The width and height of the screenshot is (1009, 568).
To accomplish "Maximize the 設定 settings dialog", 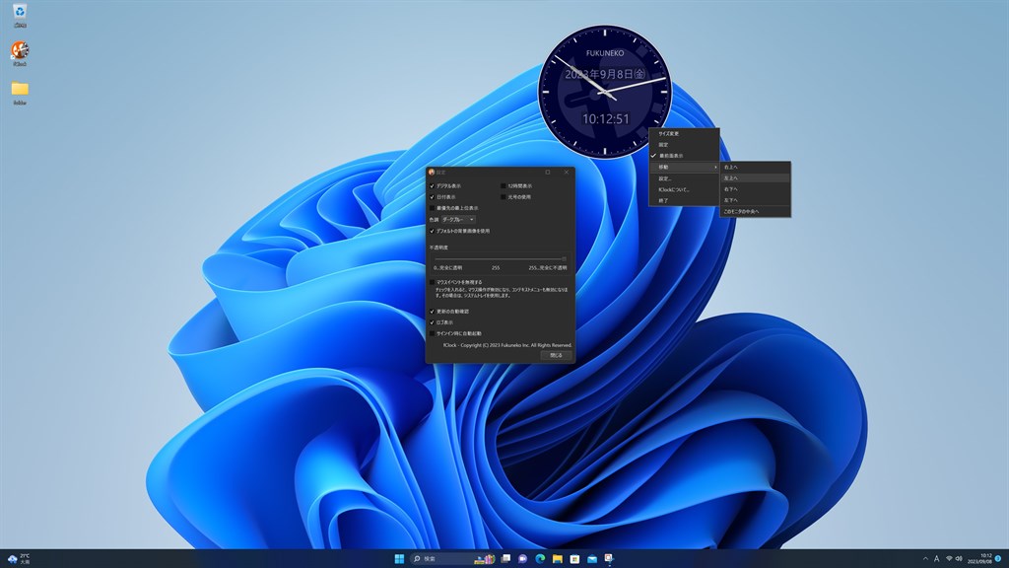I will 548,172.
